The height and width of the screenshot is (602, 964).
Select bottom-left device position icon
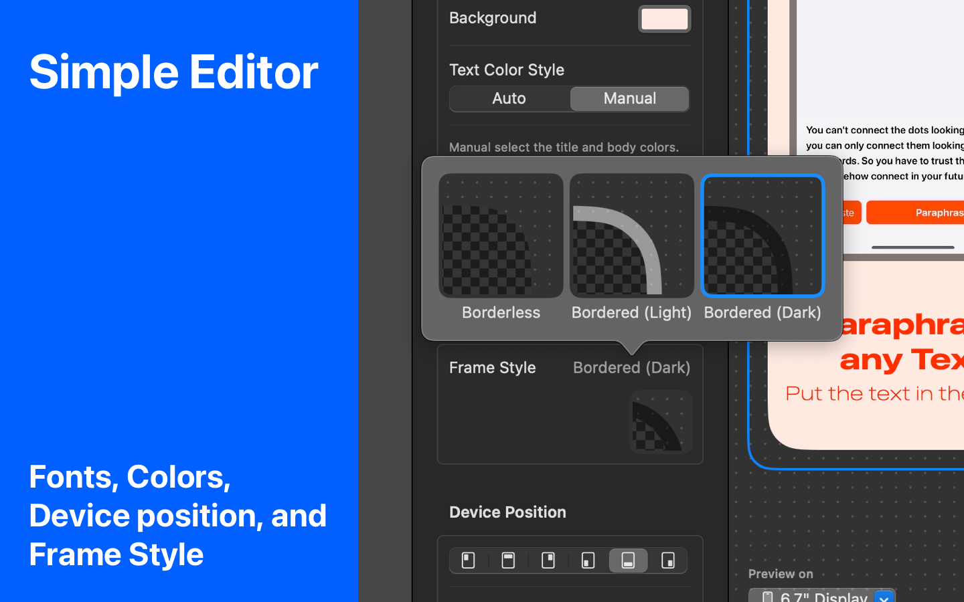(x=588, y=561)
